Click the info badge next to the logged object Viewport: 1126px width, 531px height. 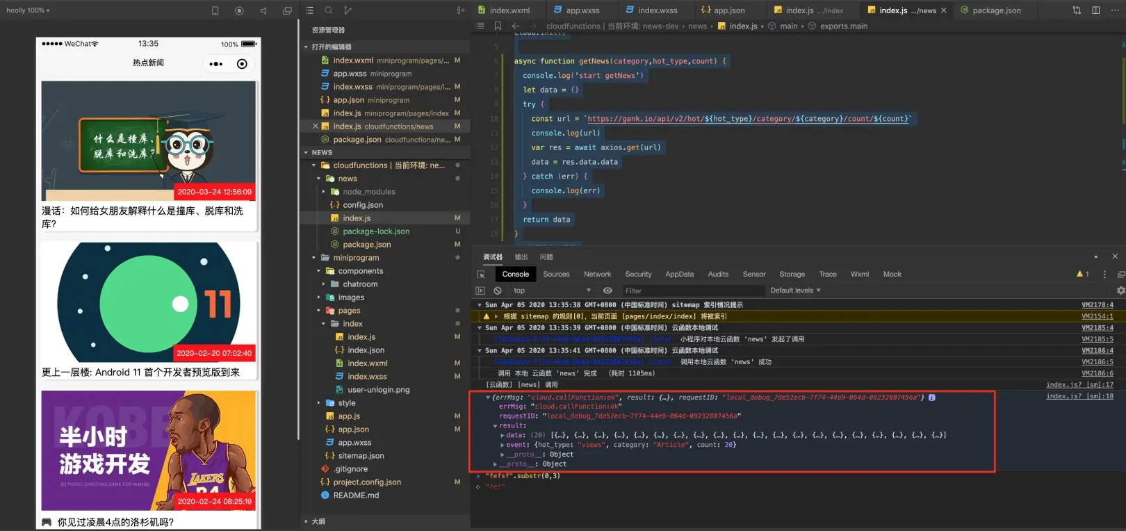[932, 398]
